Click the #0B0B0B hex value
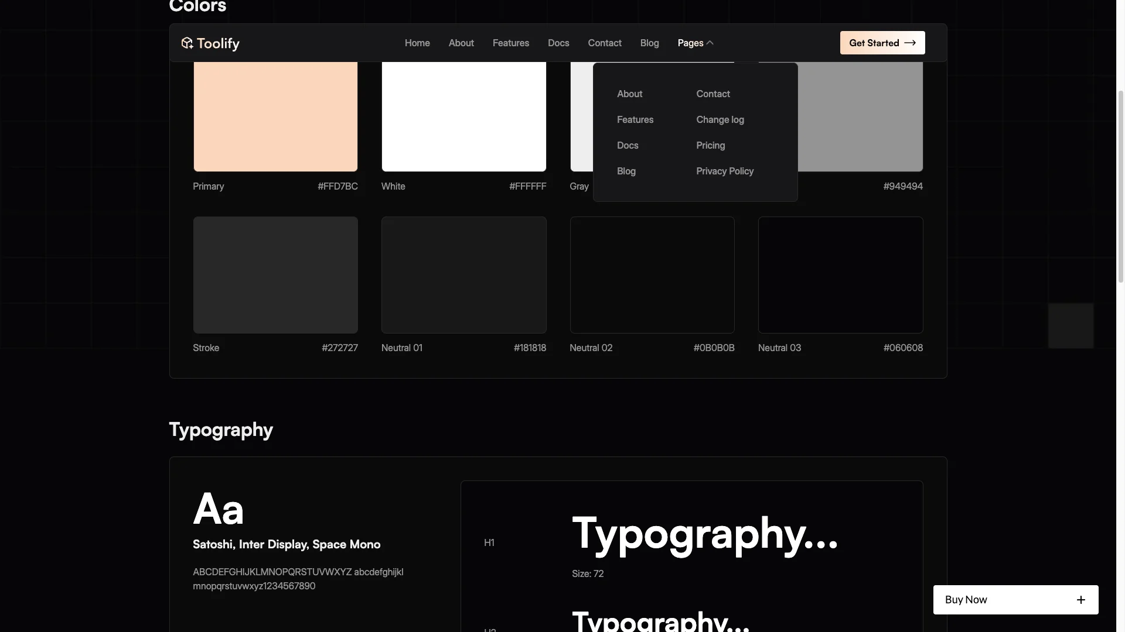This screenshot has width=1125, height=632. click(714, 348)
